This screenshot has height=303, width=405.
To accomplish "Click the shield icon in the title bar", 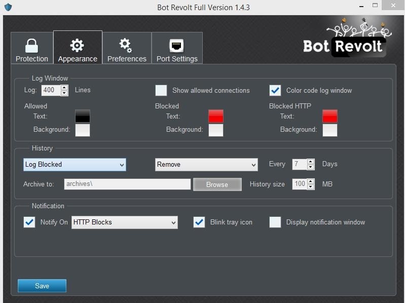I will [x=8, y=7].
